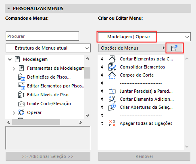The width and height of the screenshot is (196, 164).
Task: Click the Adicionar Seleção button
Action: pos(48,156)
